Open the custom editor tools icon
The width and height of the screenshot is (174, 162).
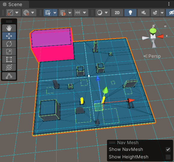click(x=9, y=76)
